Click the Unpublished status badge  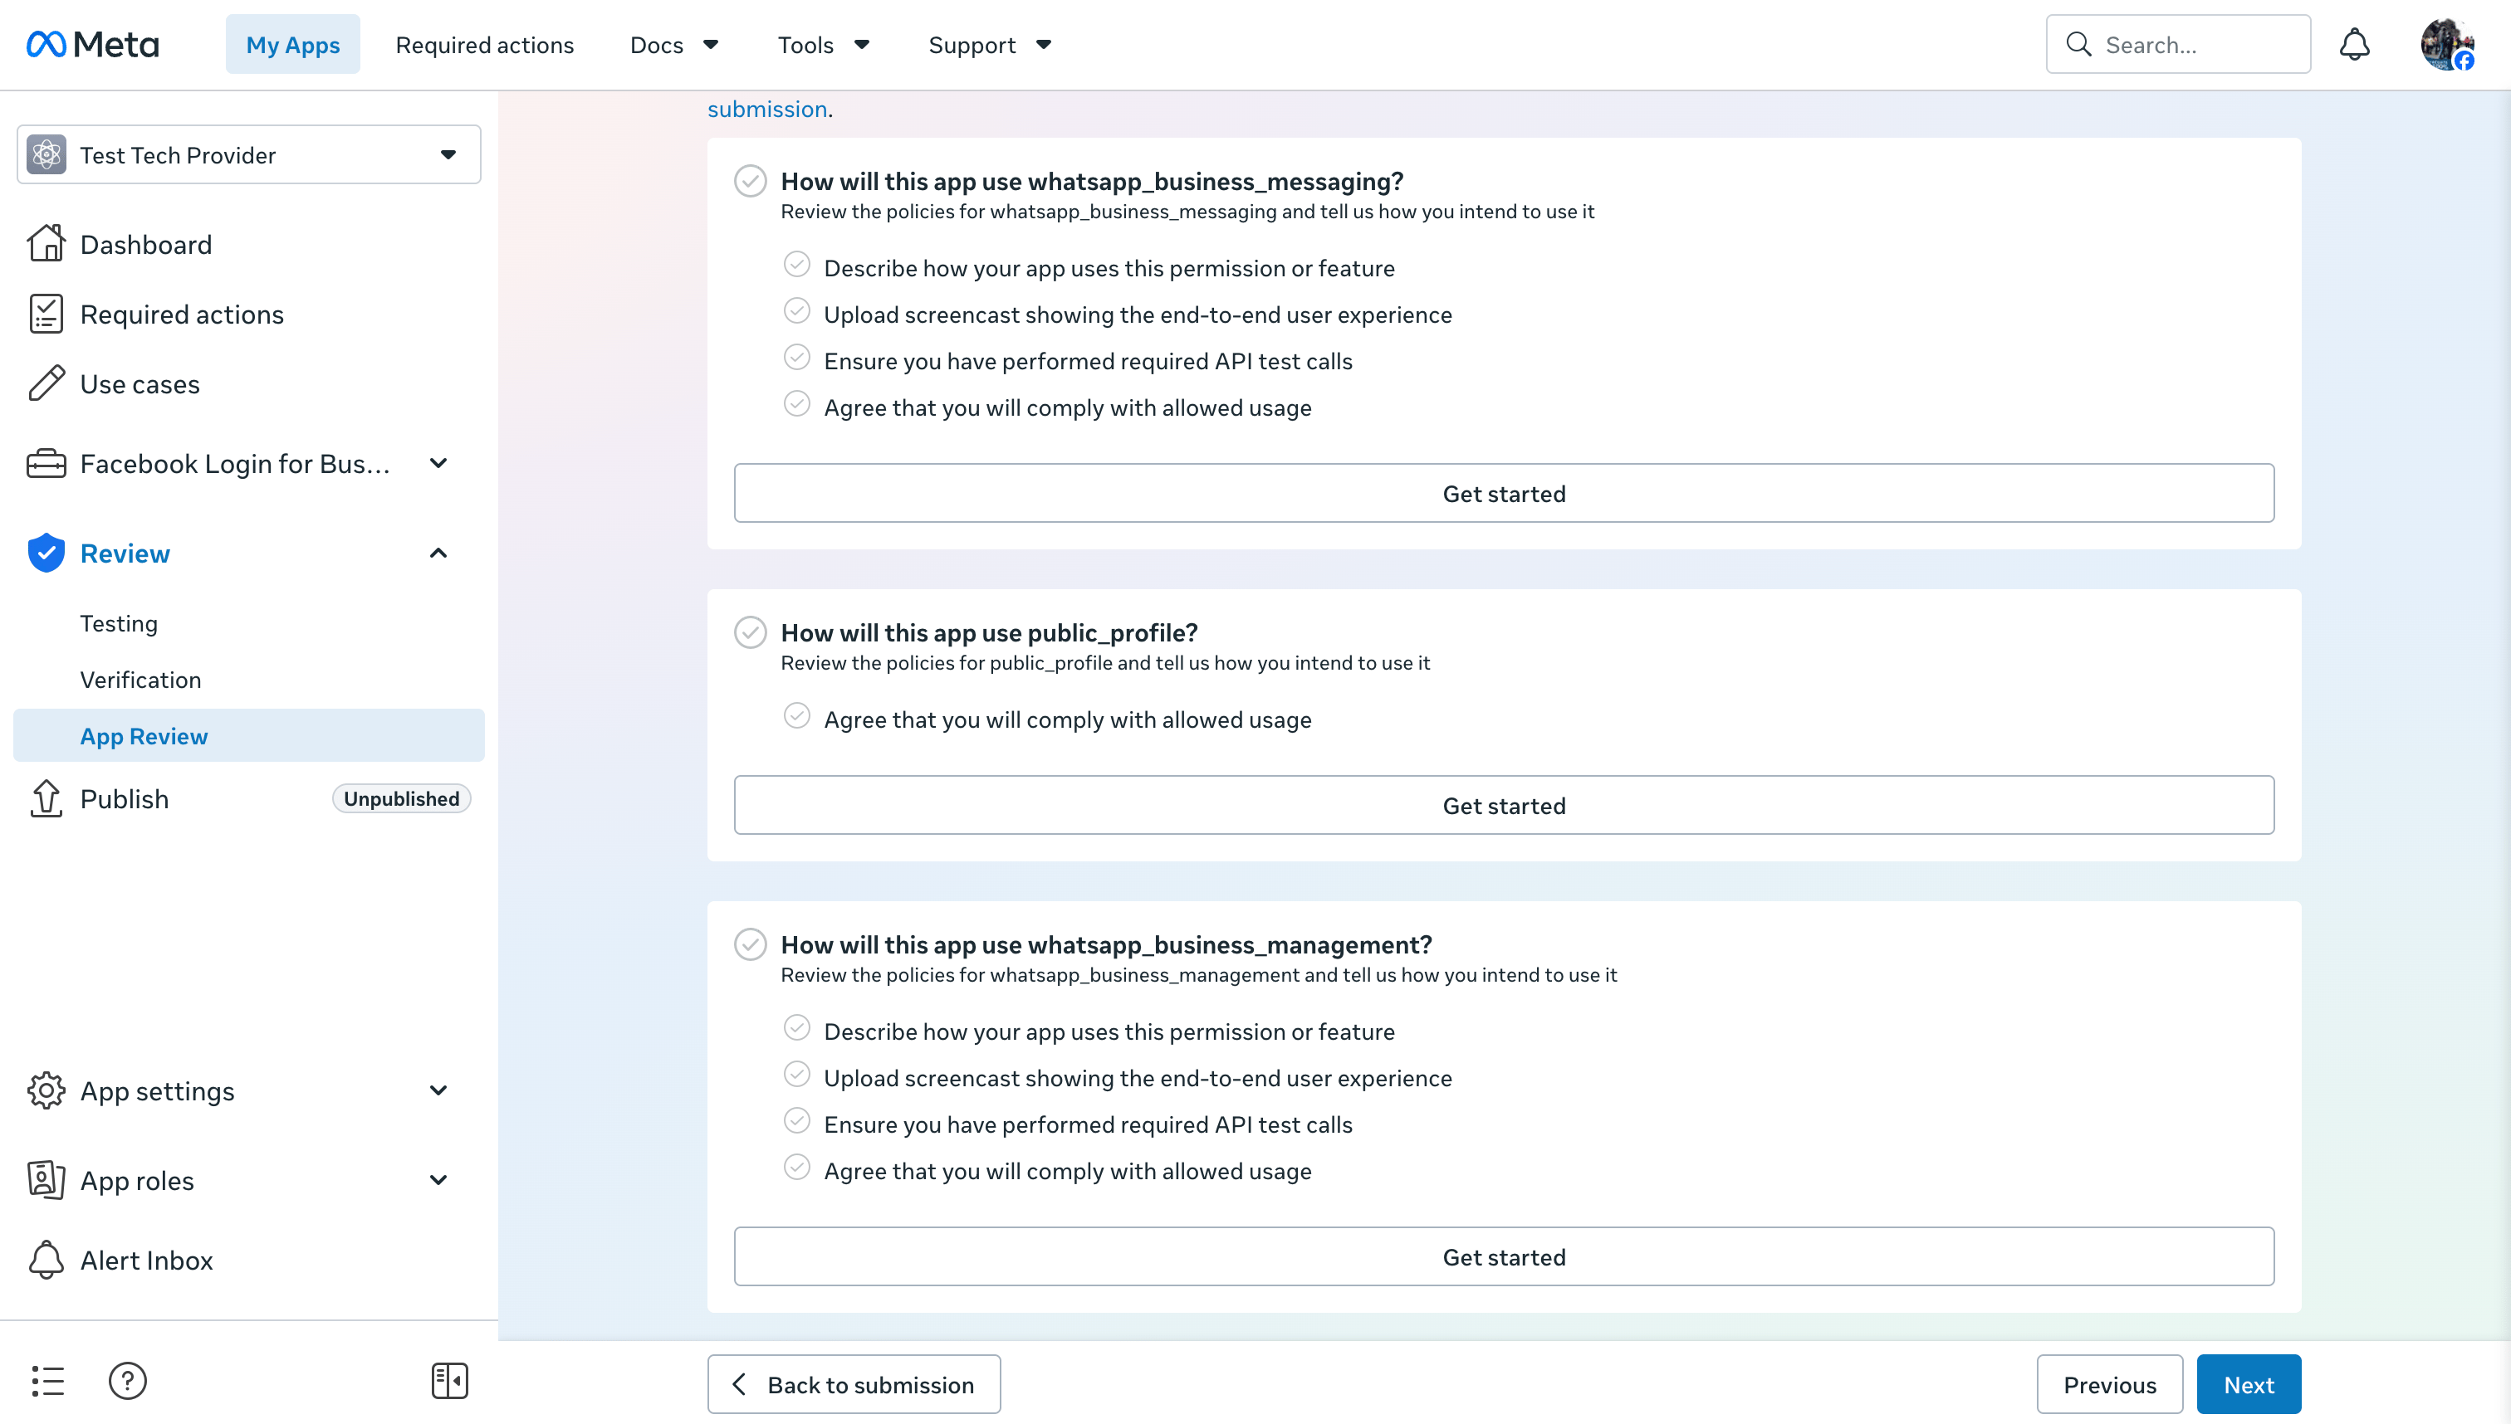point(401,798)
